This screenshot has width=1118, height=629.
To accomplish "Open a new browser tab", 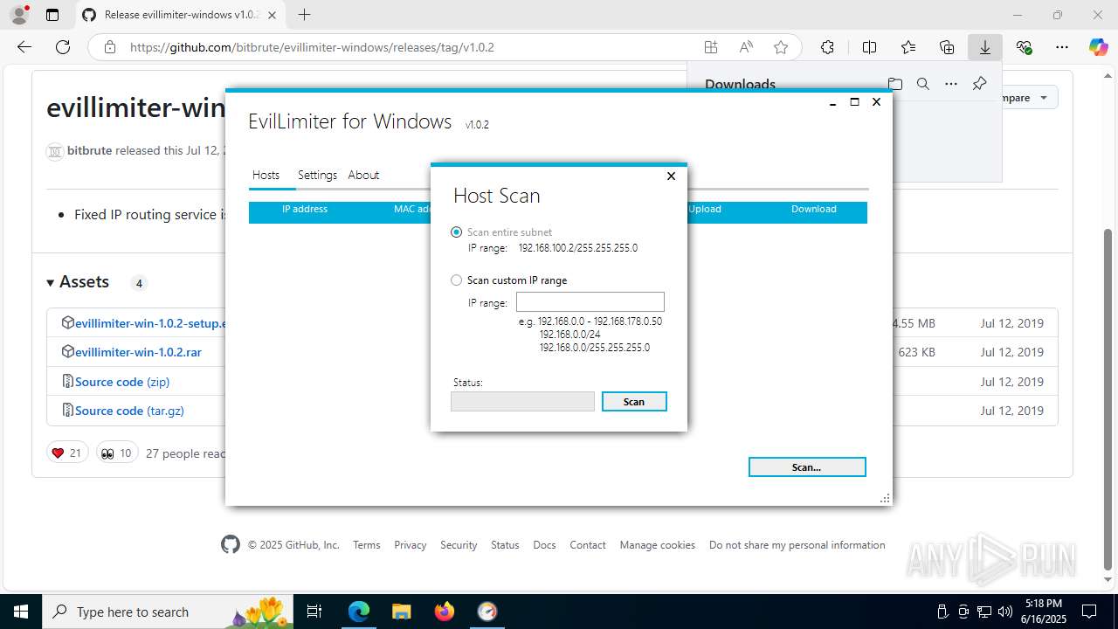I will click(x=304, y=15).
